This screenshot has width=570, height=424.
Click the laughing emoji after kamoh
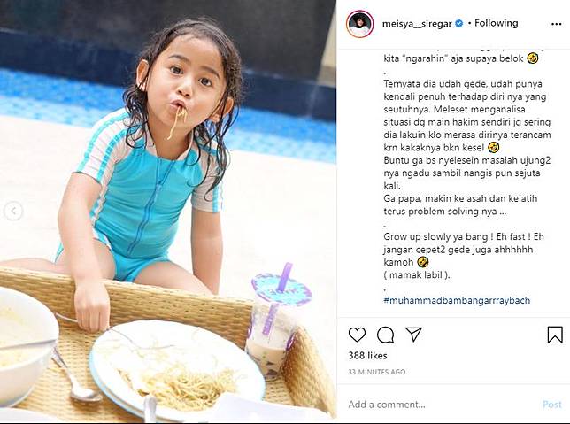(422, 262)
